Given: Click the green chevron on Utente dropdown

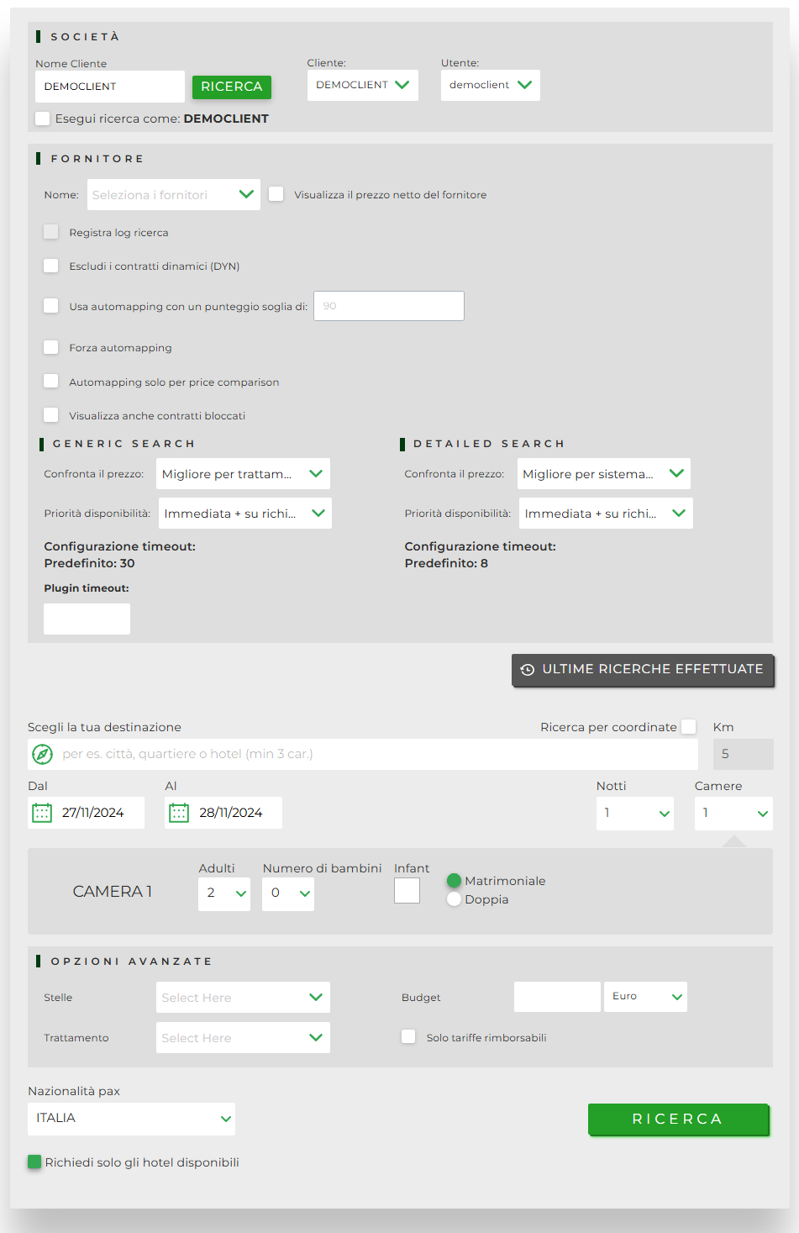Looking at the screenshot, I should 524,85.
